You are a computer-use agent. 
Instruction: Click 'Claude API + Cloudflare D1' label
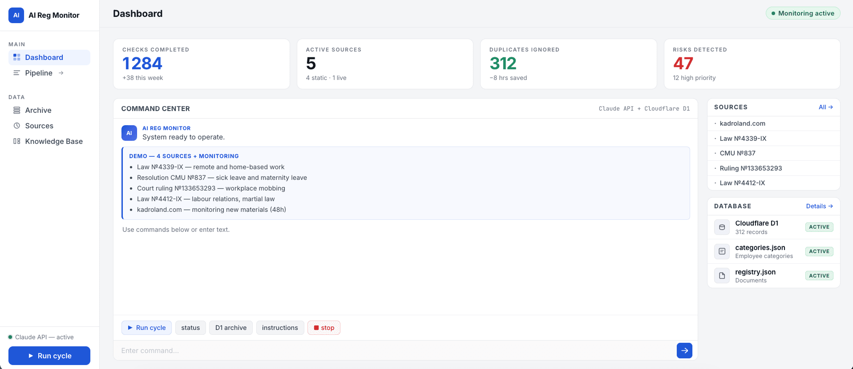644,108
